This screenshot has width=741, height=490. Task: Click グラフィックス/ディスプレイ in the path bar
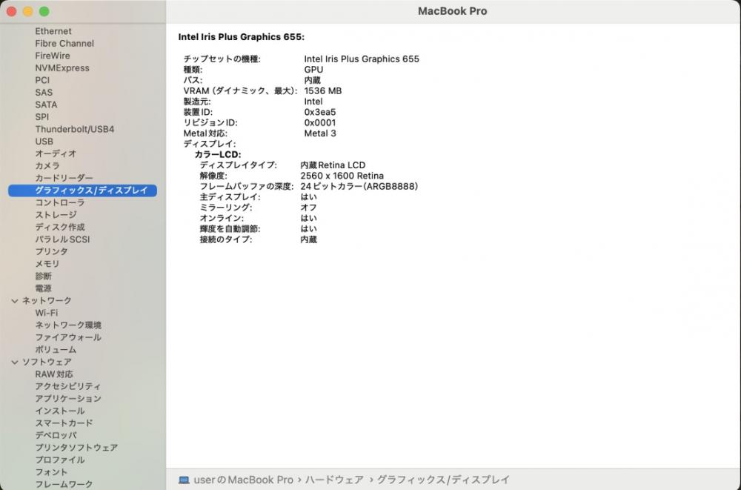click(443, 480)
